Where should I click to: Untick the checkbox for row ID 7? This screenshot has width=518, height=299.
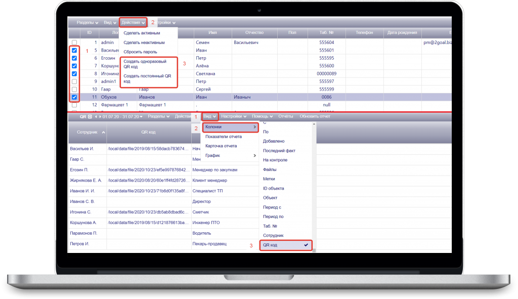[x=74, y=66]
